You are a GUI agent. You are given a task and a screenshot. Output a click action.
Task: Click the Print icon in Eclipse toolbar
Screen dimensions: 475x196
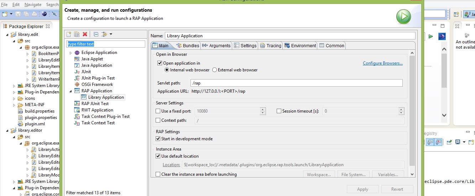coord(34,14)
